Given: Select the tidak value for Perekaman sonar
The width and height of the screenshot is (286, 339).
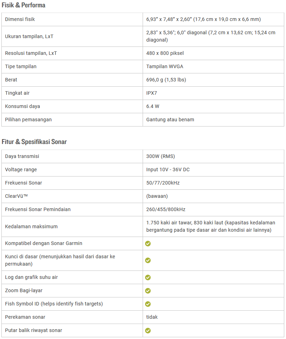Looking at the screenshot, I should click(x=152, y=317).
